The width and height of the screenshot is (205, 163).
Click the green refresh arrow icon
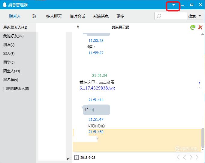[x=193, y=27]
